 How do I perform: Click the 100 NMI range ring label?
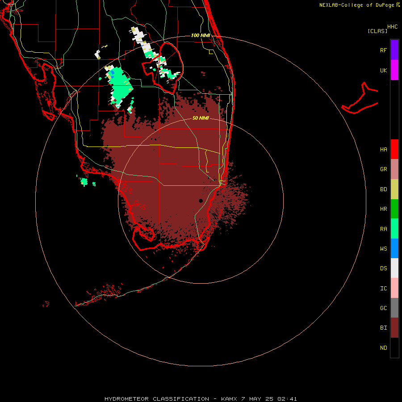pyautogui.click(x=201, y=35)
